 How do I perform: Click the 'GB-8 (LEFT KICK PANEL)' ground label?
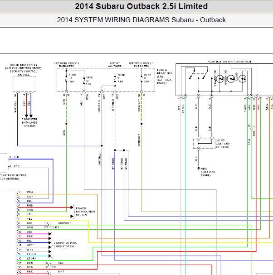(x=208, y=172)
